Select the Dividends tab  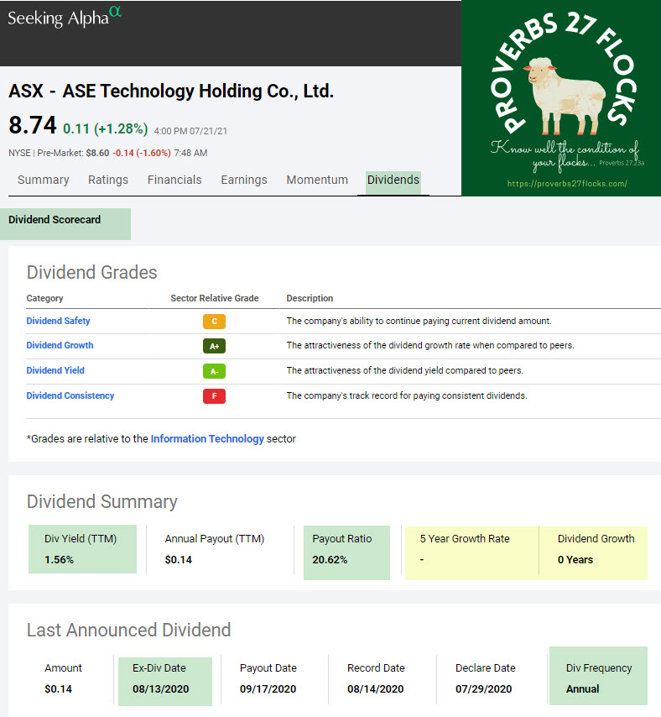[x=393, y=180]
